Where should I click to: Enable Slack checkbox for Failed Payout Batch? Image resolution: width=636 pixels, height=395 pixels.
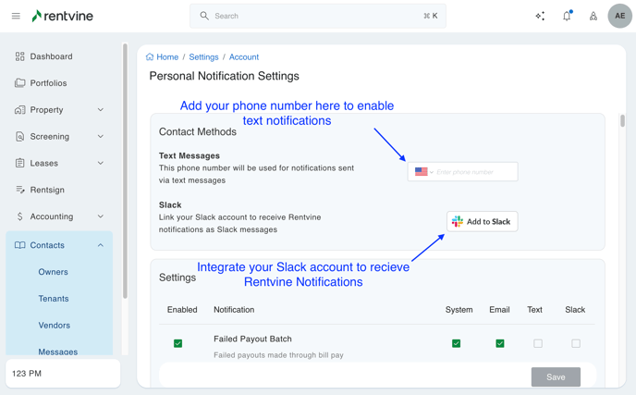[x=576, y=343]
